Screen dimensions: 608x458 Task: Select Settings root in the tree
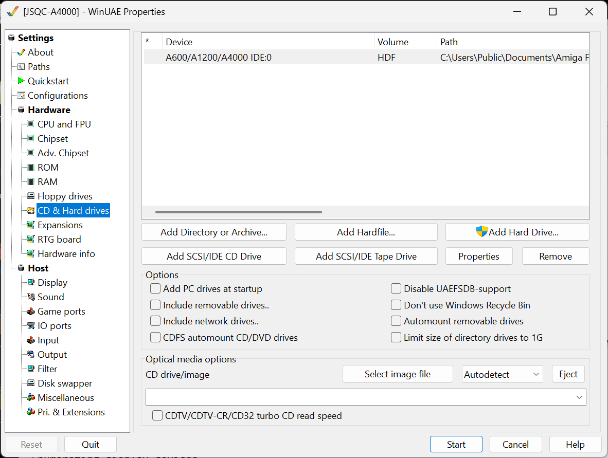tap(35, 38)
